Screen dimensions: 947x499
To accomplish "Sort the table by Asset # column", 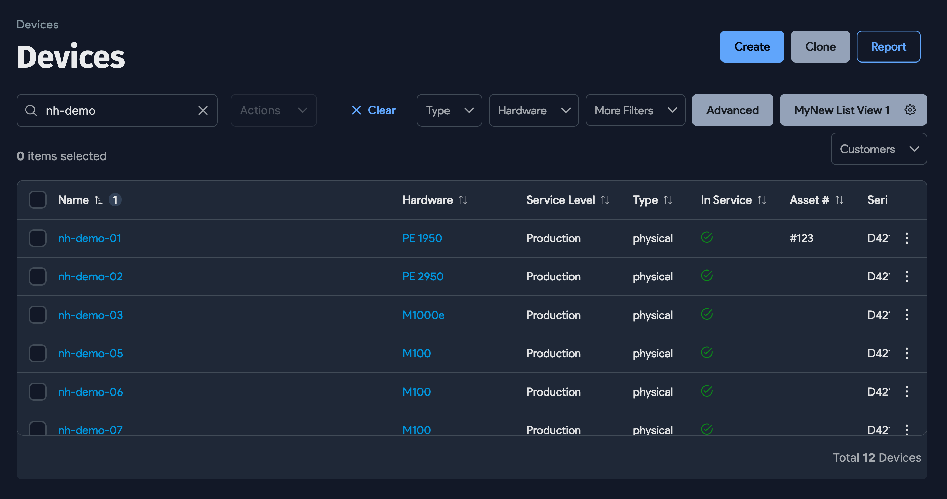I will (x=840, y=200).
